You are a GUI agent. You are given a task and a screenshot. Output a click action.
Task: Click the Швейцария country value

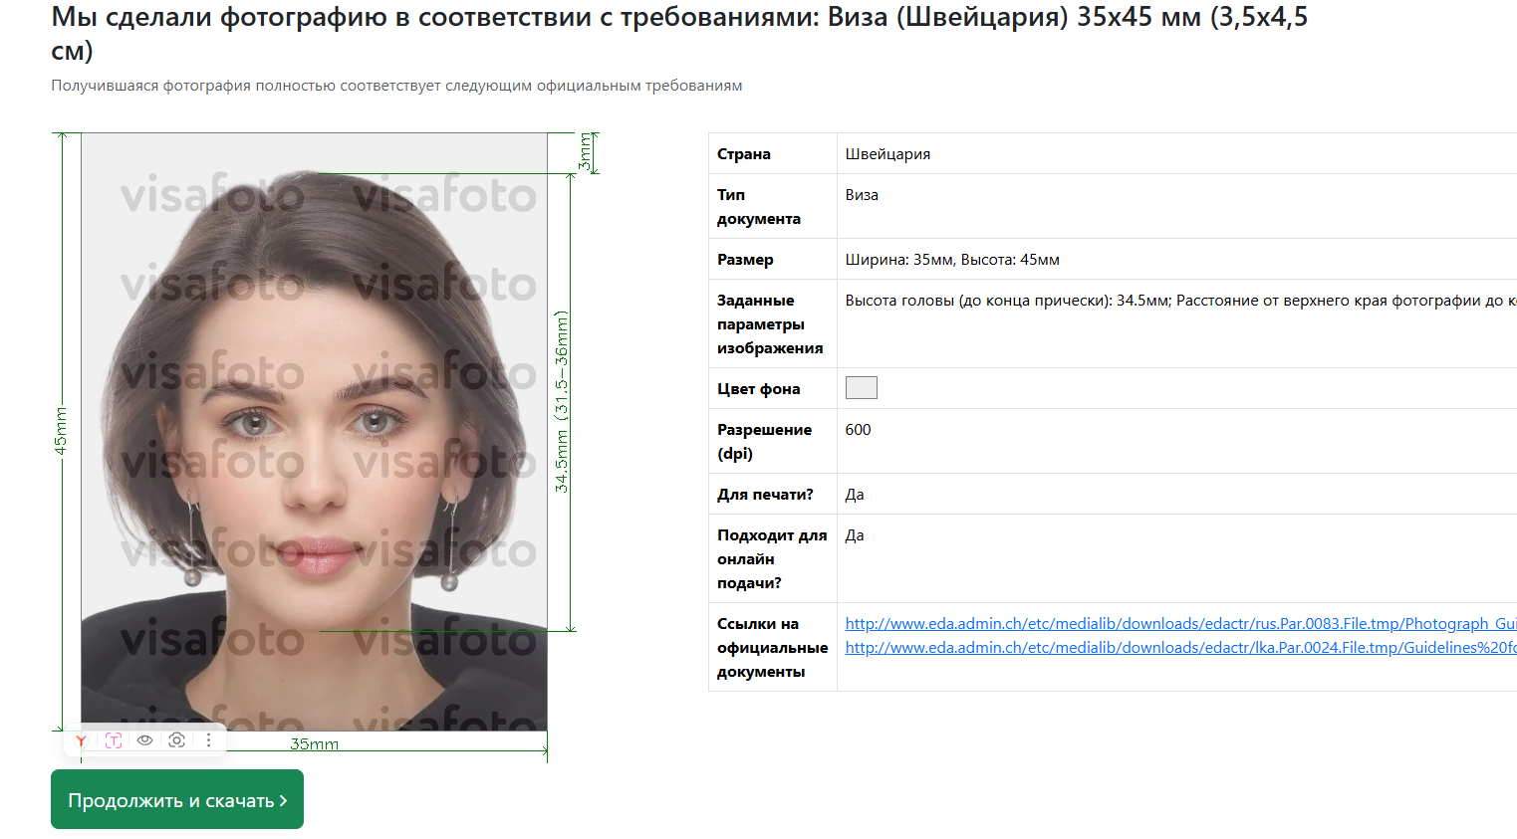click(887, 154)
